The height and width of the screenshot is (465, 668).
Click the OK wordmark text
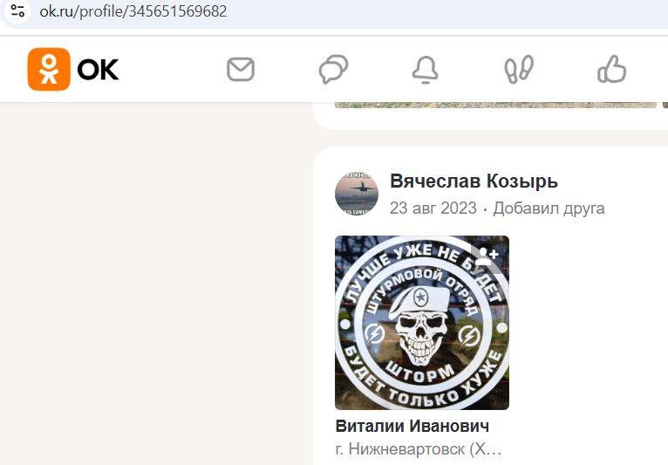pyautogui.click(x=98, y=70)
